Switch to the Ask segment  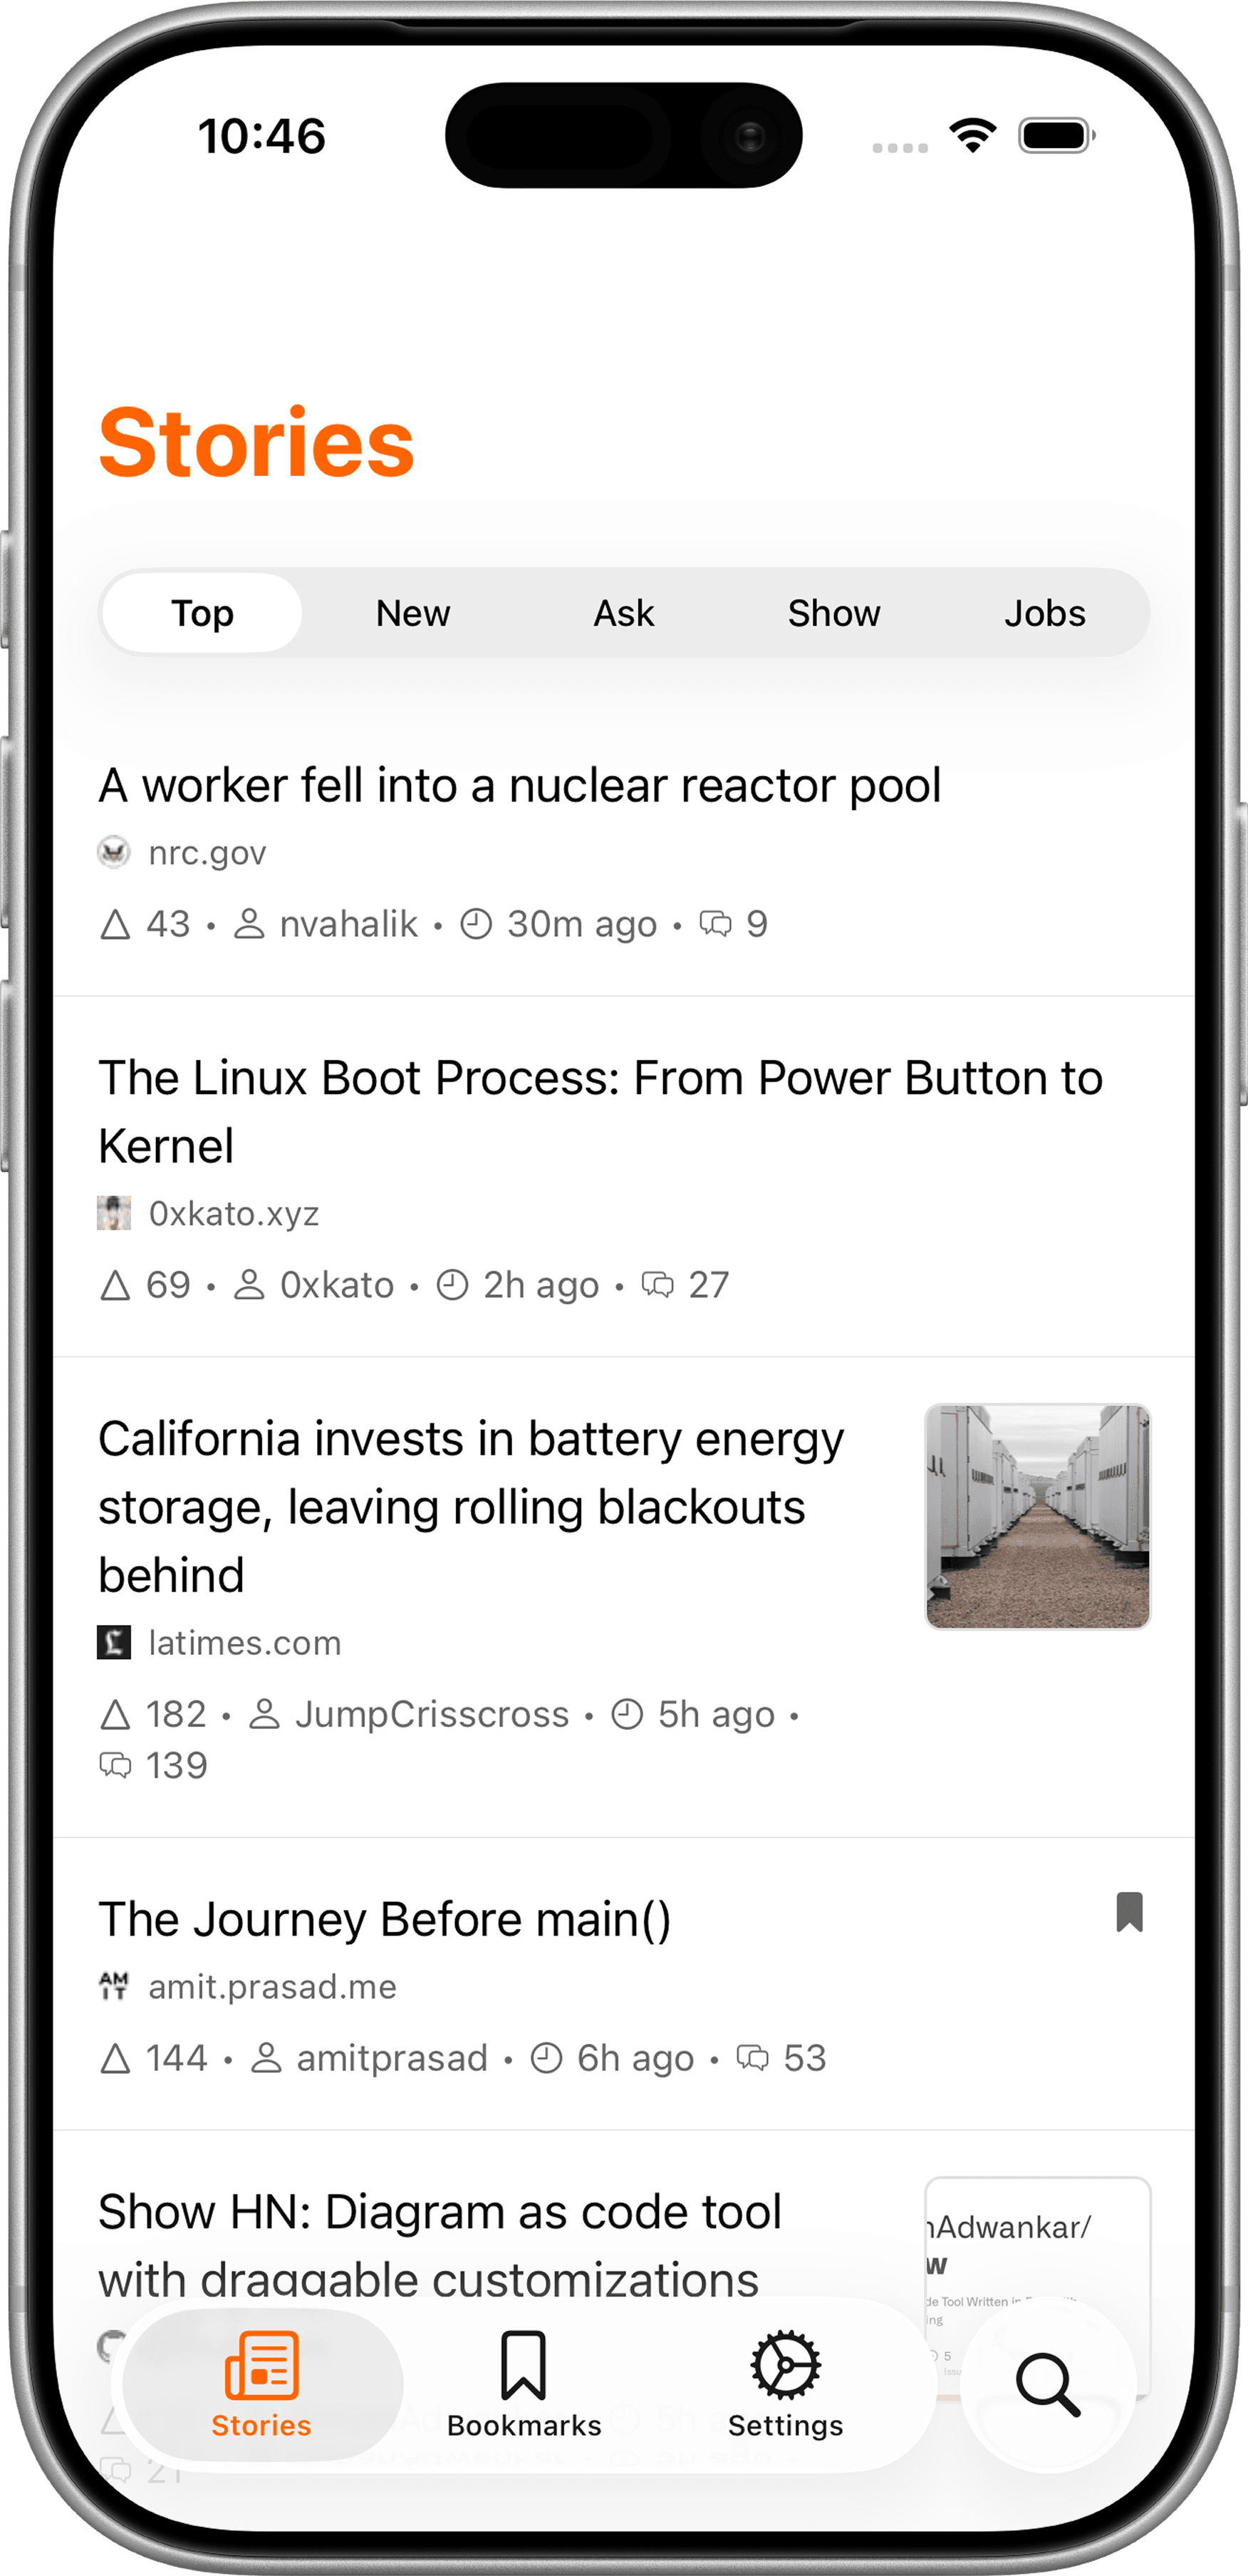point(624,613)
